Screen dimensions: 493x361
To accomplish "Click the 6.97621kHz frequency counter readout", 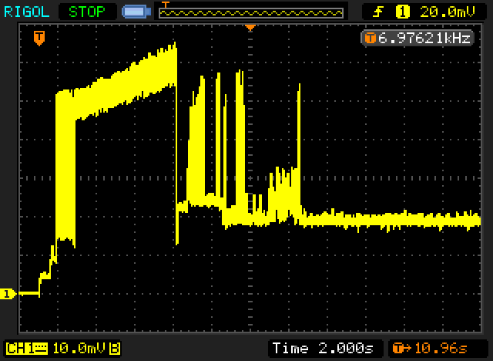I will pyautogui.click(x=424, y=39).
